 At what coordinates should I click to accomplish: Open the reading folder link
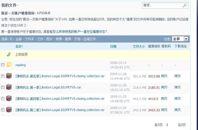click(20, 65)
